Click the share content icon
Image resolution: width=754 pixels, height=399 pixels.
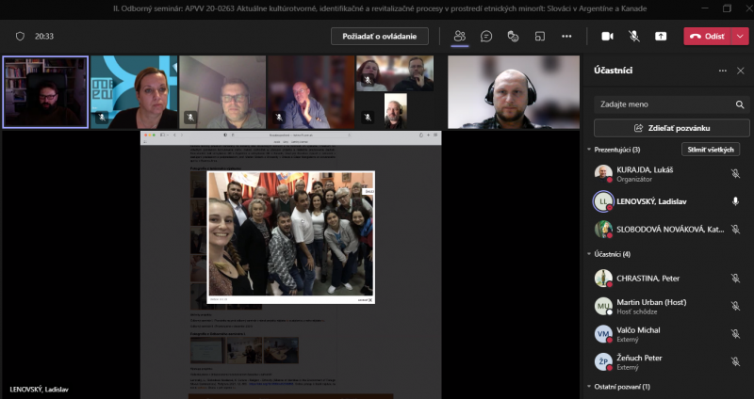click(661, 36)
